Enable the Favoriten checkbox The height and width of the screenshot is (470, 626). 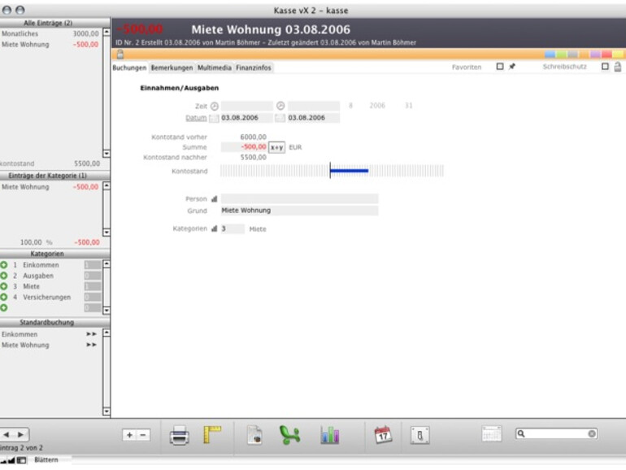coord(500,67)
